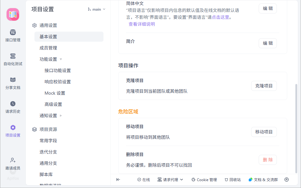This screenshot has width=301, height=188.
Task: Click 将项目移动到其他团队 description text
Action: 148,137
